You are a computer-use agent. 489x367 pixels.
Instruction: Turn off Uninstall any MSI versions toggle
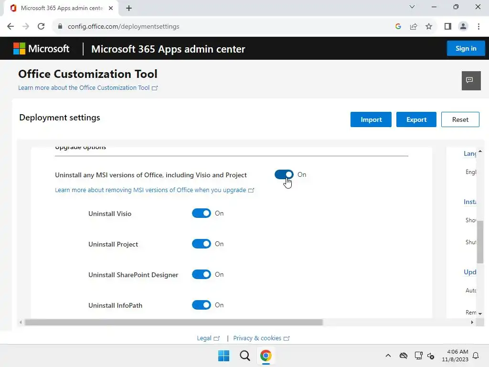284,174
